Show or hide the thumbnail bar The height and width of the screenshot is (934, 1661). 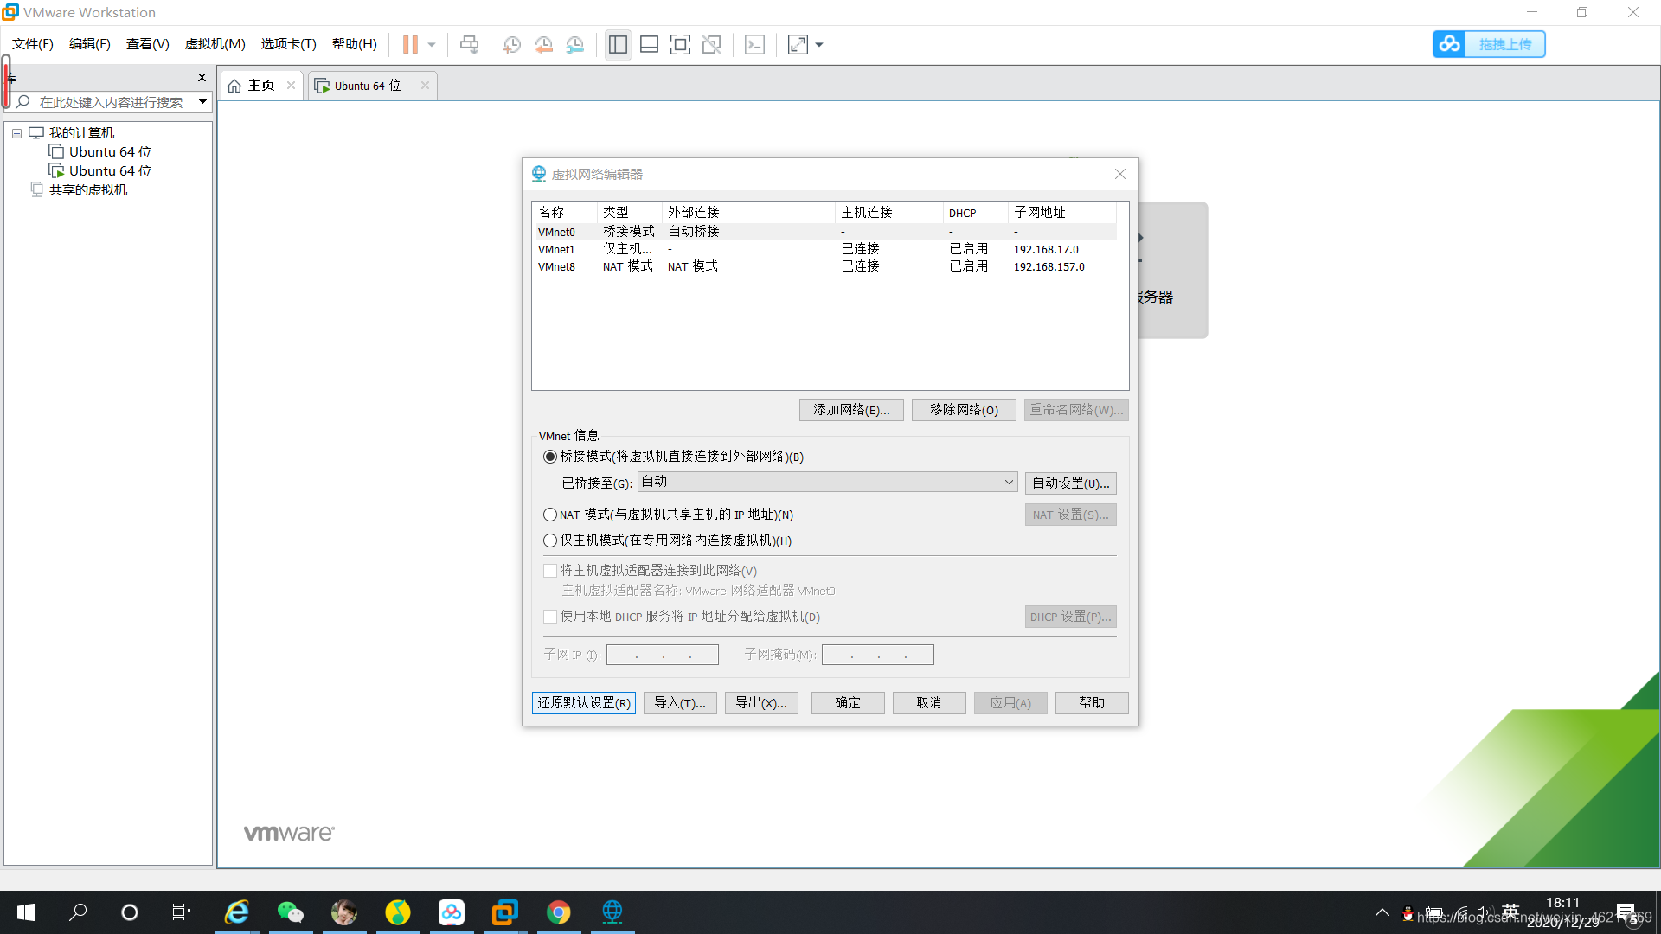coord(649,44)
